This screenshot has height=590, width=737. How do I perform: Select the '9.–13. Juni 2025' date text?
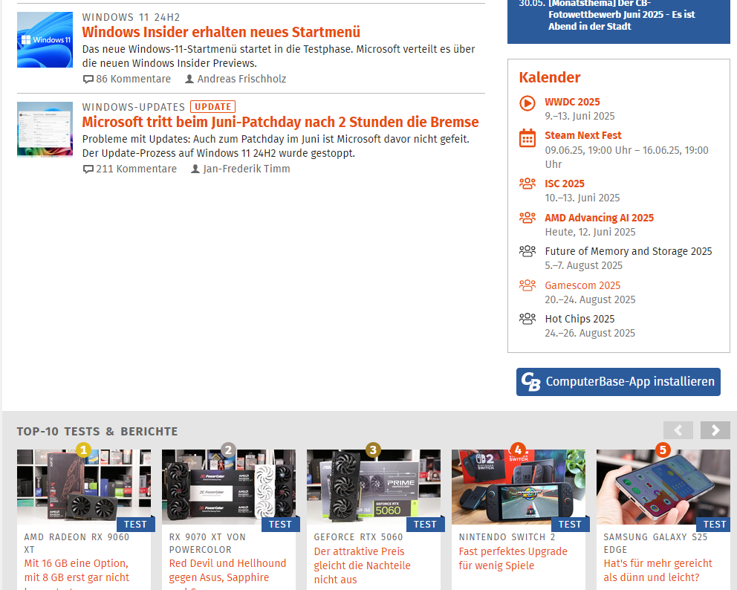579,116
